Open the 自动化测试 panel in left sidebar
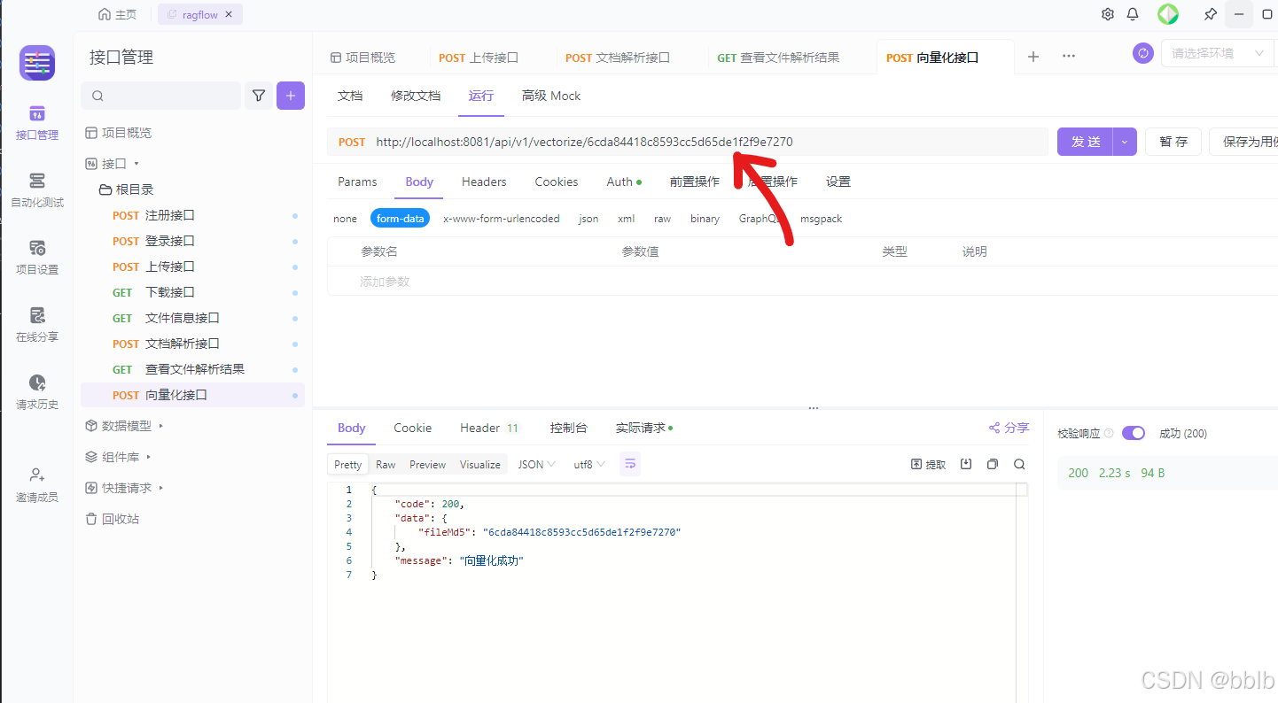Screen dimensions: 1278x703 click(36, 189)
